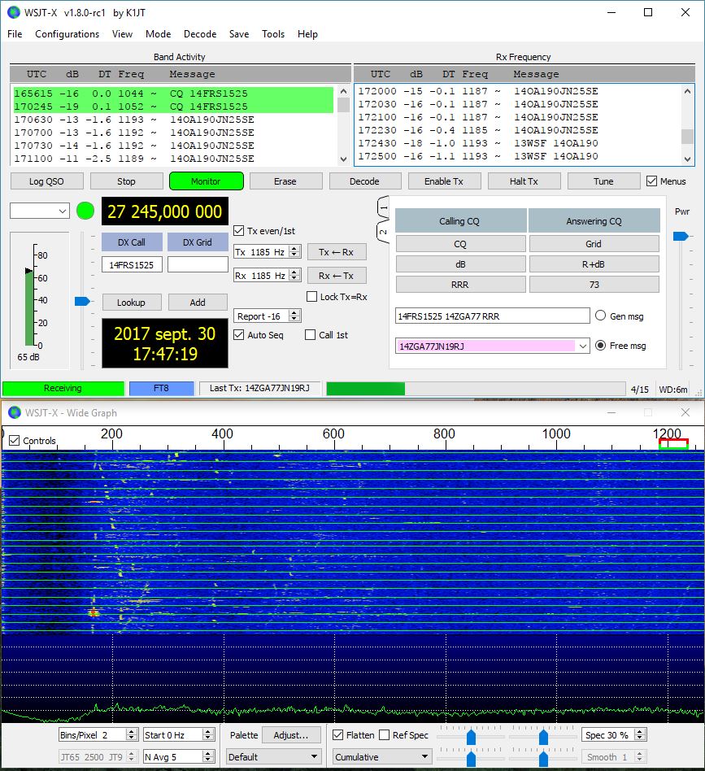
Task: Click the RRR message button
Action: pyautogui.click(x=461, y=284)
